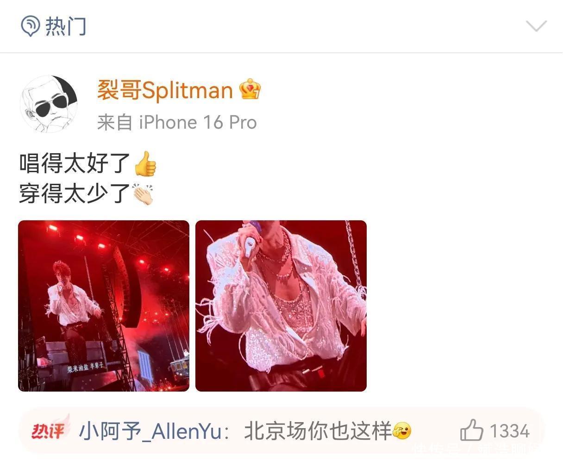
Task: Open the hot comment bar below the photos
Action: click(x=281, y=431)
